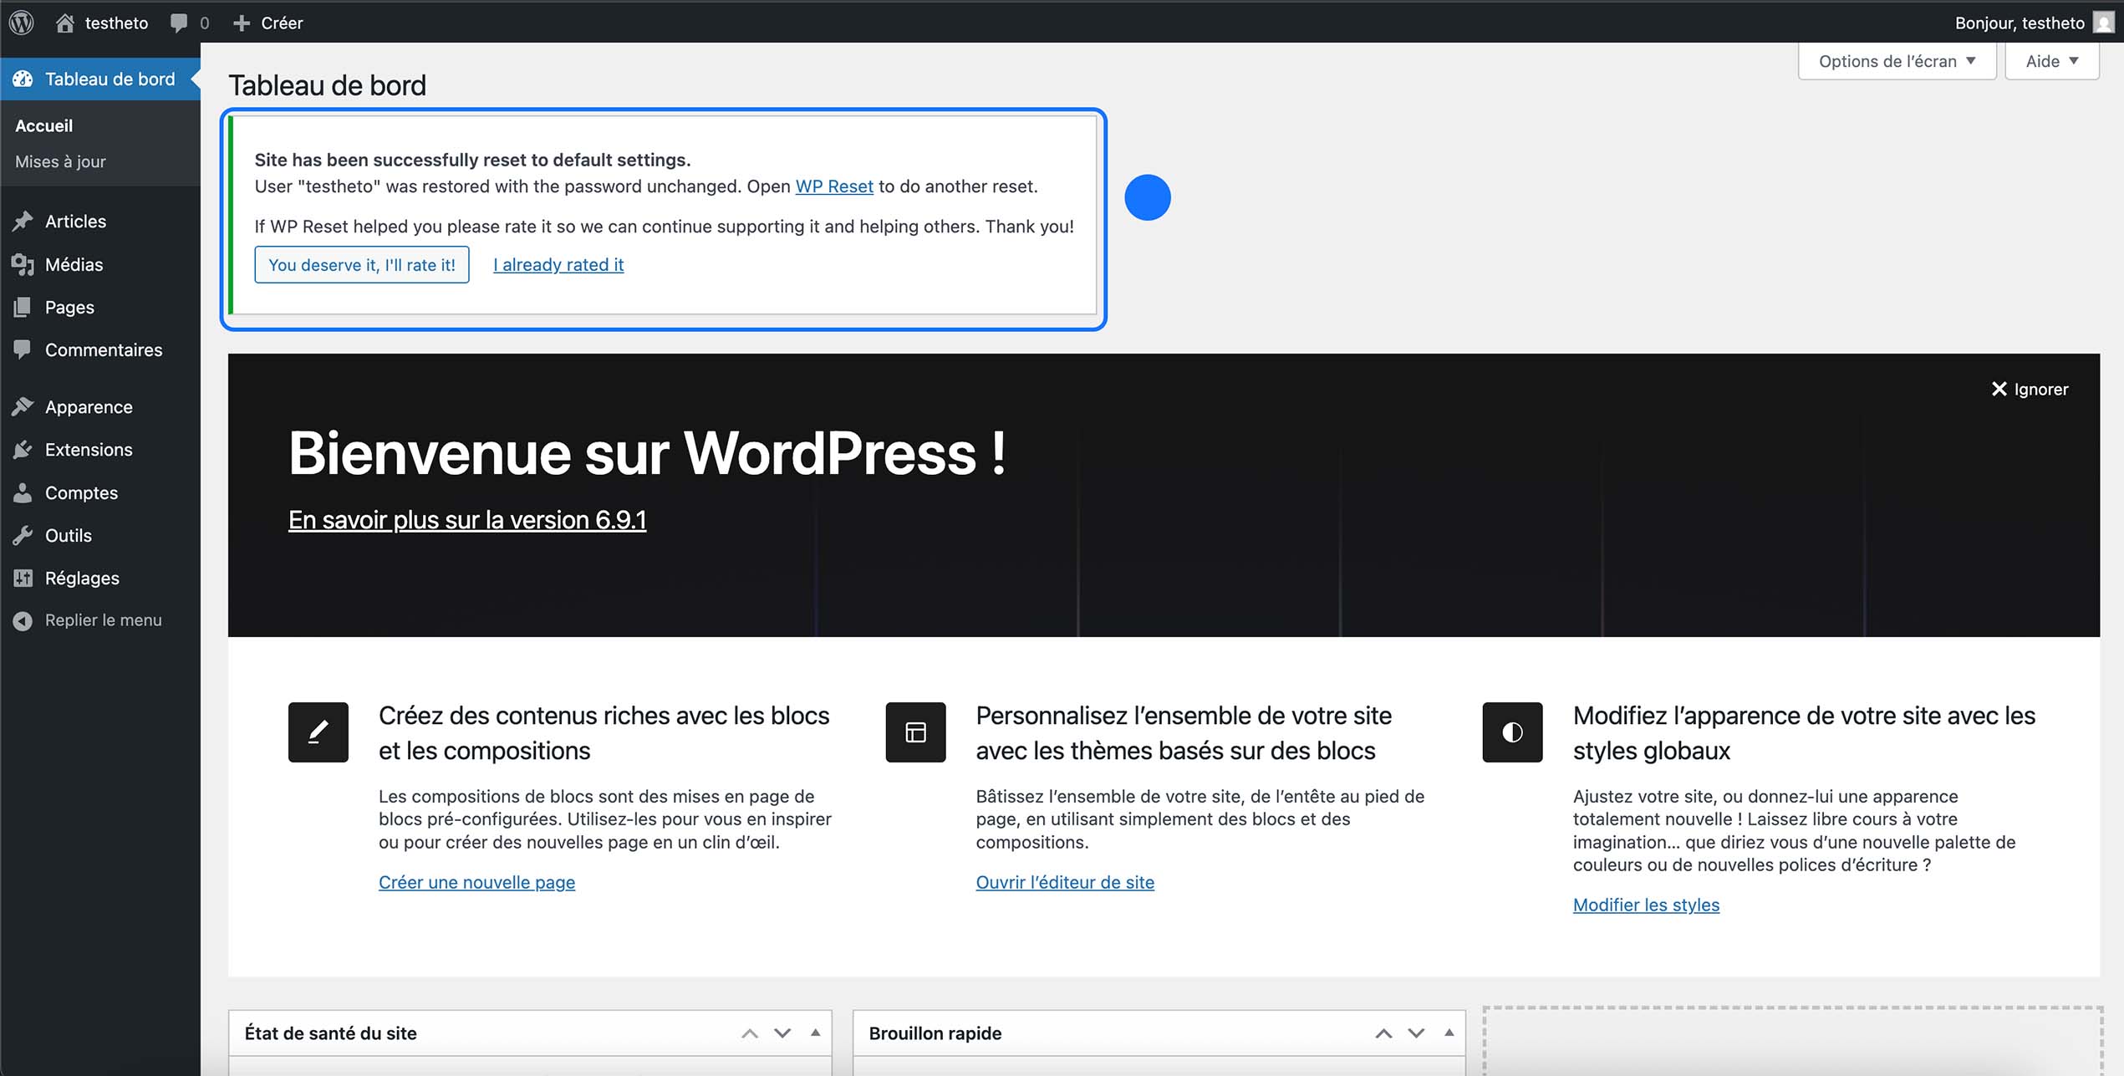The width and height of the screenshot is (2124, 1076).
Task: Select Mises à jour in the sidebar menu
Action: pos(59,161)
